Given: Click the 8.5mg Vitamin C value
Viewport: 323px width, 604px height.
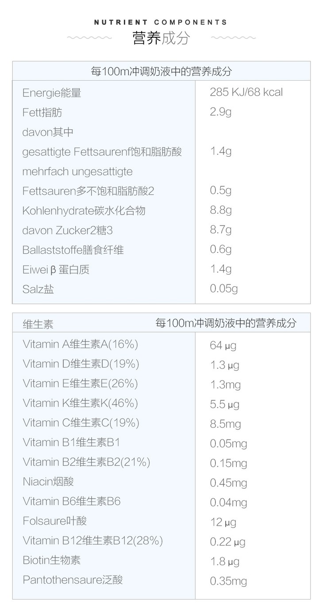Looking at the screenshot, I should click(x=225, y=424).
